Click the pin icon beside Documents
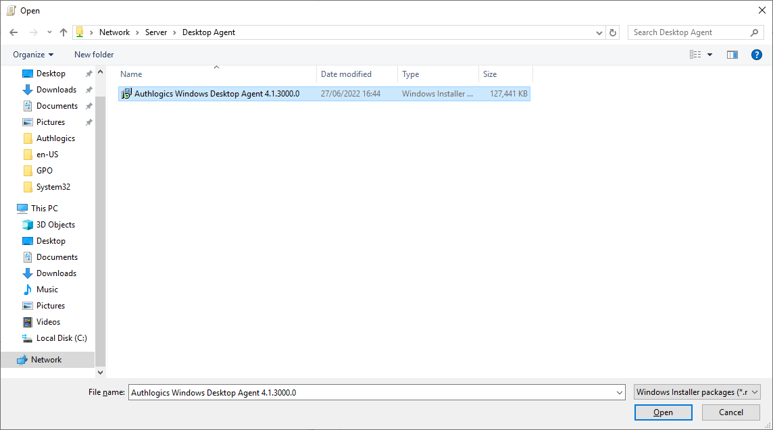This screenshot has height=430, width=773. point(89,106)
